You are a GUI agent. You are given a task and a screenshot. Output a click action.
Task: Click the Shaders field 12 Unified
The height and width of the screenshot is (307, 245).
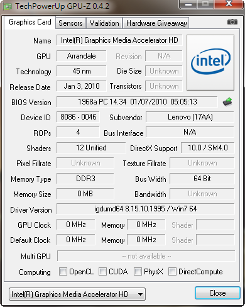[91, 148]
